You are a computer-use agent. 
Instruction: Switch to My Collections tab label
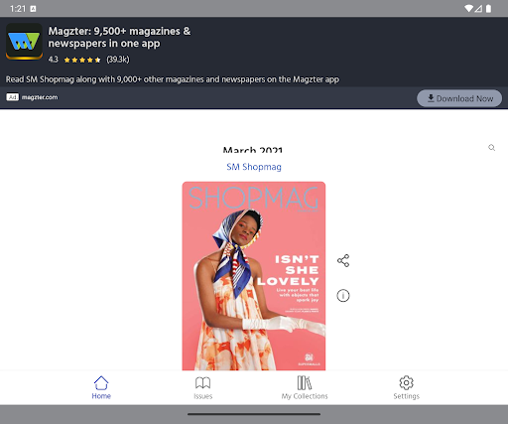point(305,396)
